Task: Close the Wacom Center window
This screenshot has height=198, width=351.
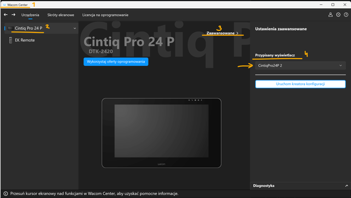Action: tap(345, 4)
